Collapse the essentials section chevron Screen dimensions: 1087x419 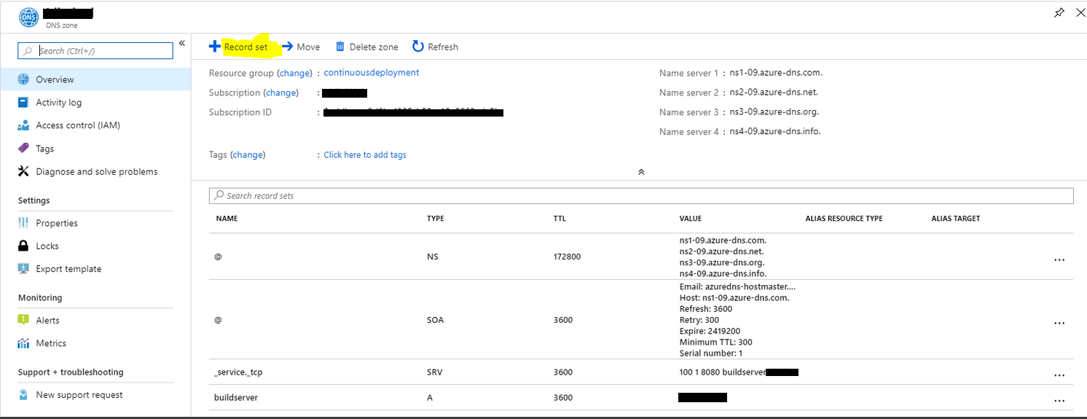pos(641,172)
